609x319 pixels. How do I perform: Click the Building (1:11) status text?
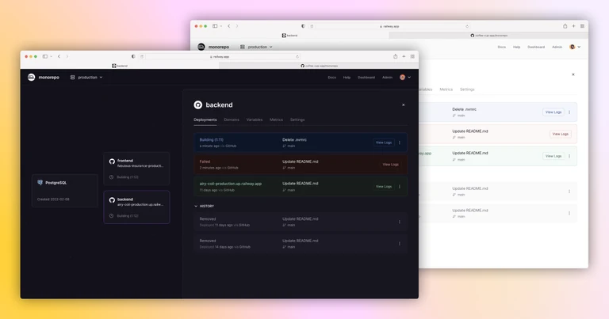(x=211, y=139)
